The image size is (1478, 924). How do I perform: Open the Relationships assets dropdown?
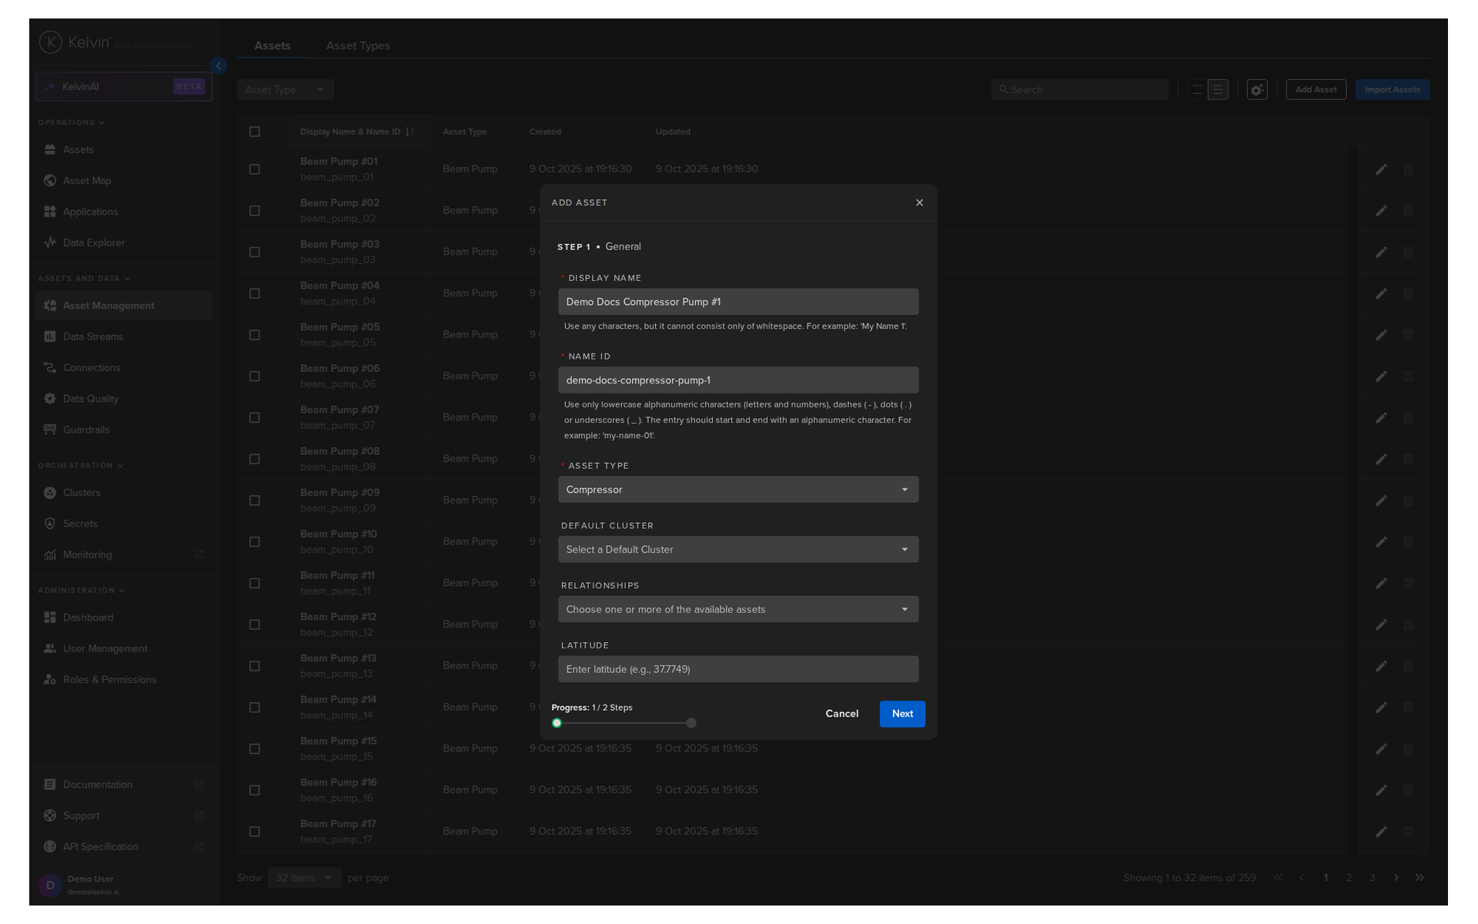tap(737, 610)
